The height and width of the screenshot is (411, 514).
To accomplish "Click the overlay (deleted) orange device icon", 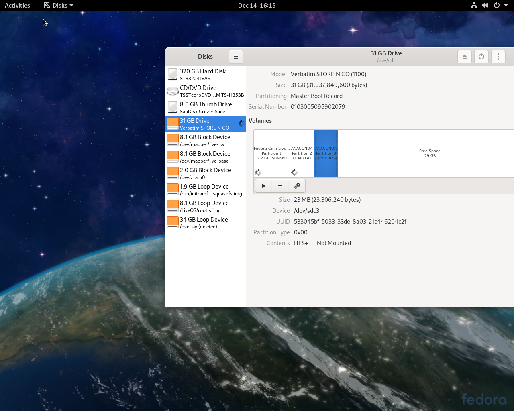I will coord(173,223).
